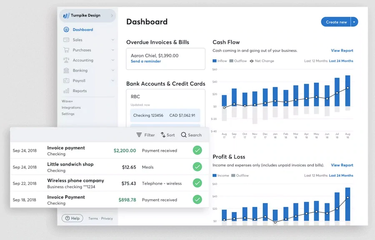
Task: Open the Banking menu item
Action: (x=80, y=70)
